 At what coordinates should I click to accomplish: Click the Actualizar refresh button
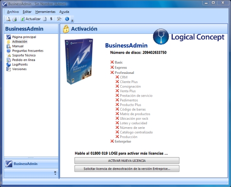point(30,19)
